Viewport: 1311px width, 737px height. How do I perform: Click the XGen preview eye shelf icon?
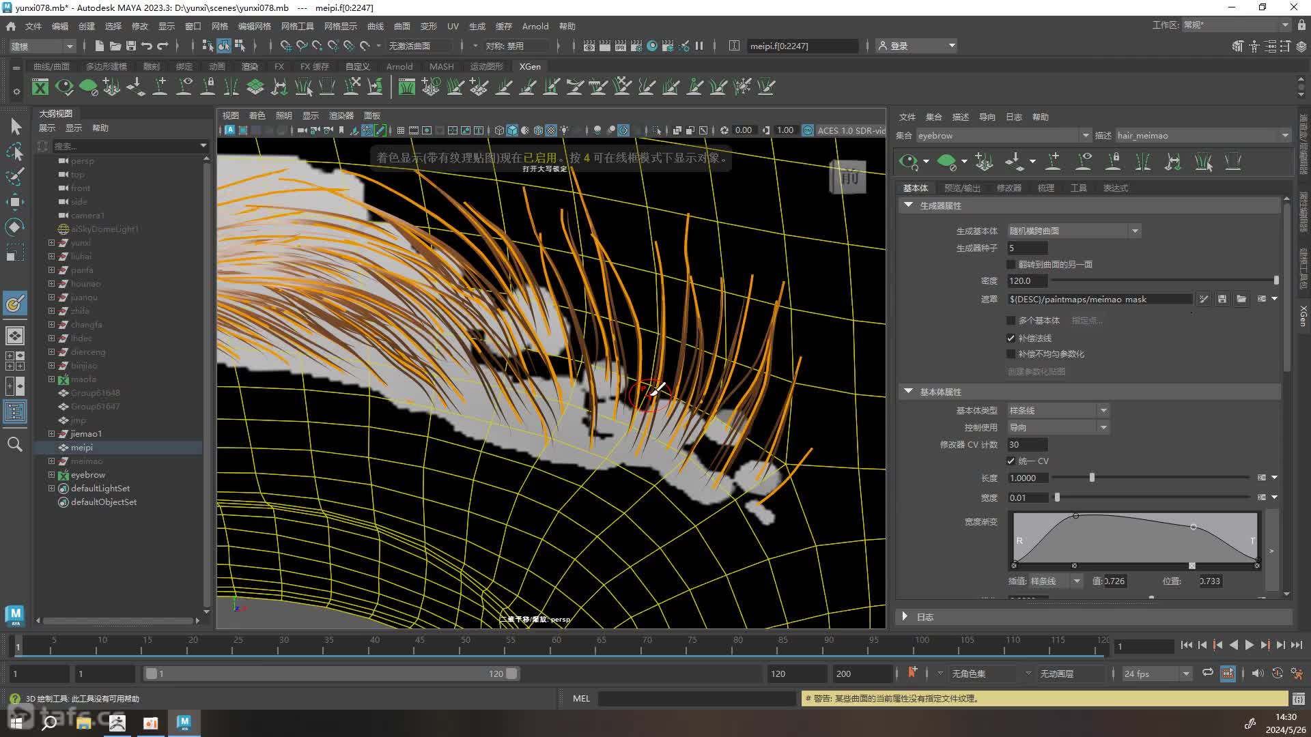click(64, 87)
